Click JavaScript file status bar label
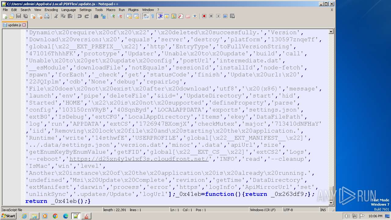Screen dimensions: 391x220 click(x=12, y=210)
